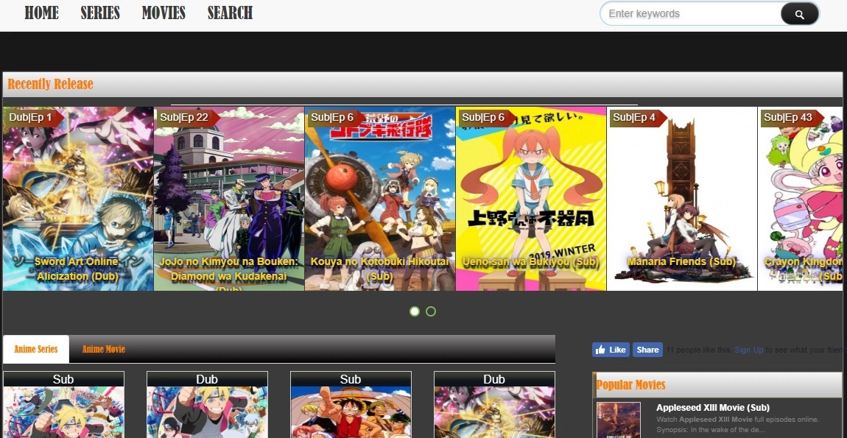
Task: Open the Sword Art Online card labeled Dub
Action: 495,405
